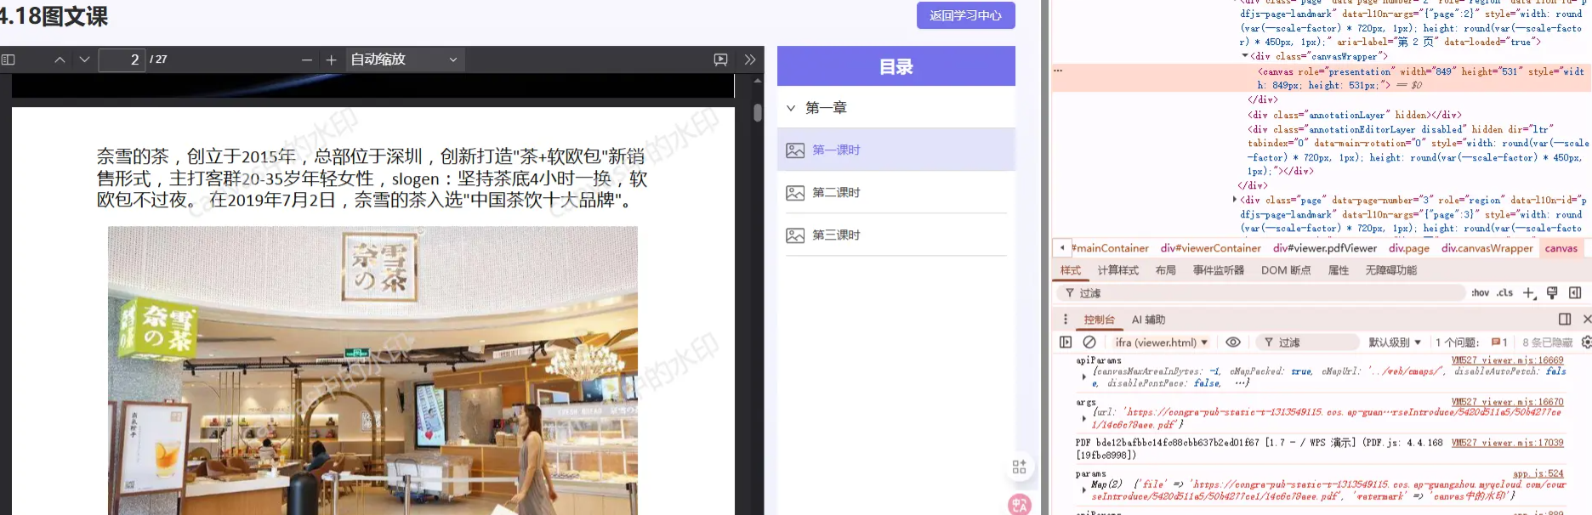Switch to AI 辅助 drawer tab
1592x515 pixels.
[x=1148, y=320]
